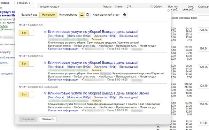Open Мойка окон 1500р sitelink in second ad
Screen dimensions: 209x130
point(79,67)
